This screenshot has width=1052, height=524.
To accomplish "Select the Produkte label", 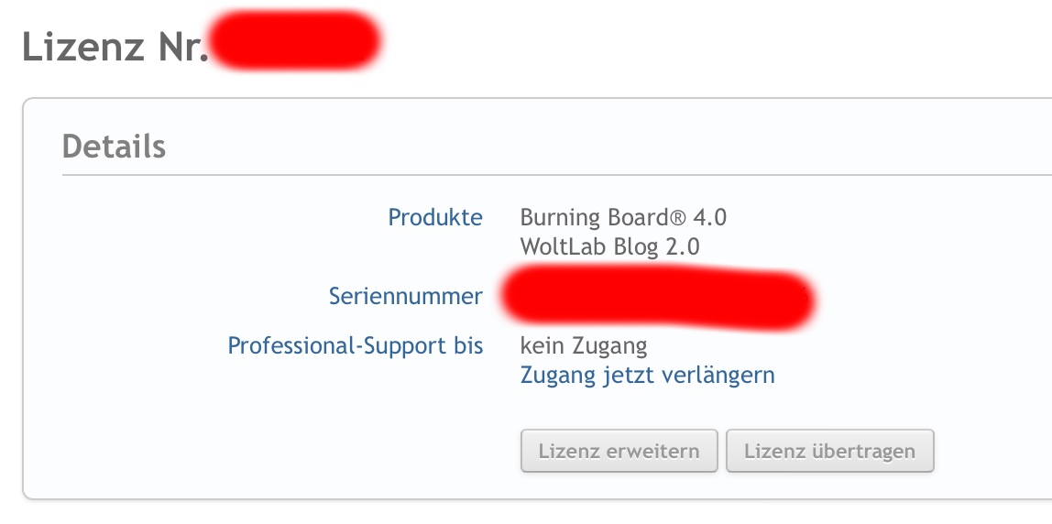I will [x=435, y=218].
